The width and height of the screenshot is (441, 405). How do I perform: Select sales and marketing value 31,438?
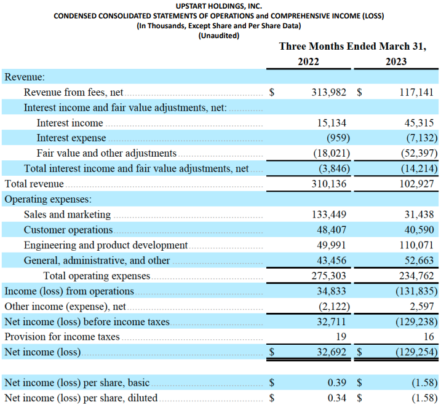click(x=419, y=214)
